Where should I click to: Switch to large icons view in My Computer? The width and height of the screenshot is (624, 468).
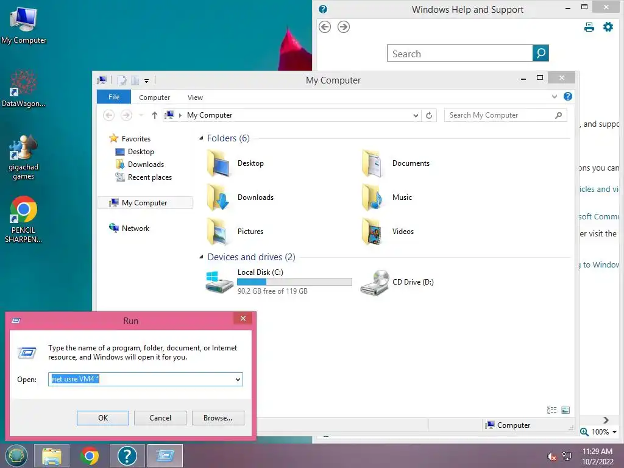coord(565,410)
